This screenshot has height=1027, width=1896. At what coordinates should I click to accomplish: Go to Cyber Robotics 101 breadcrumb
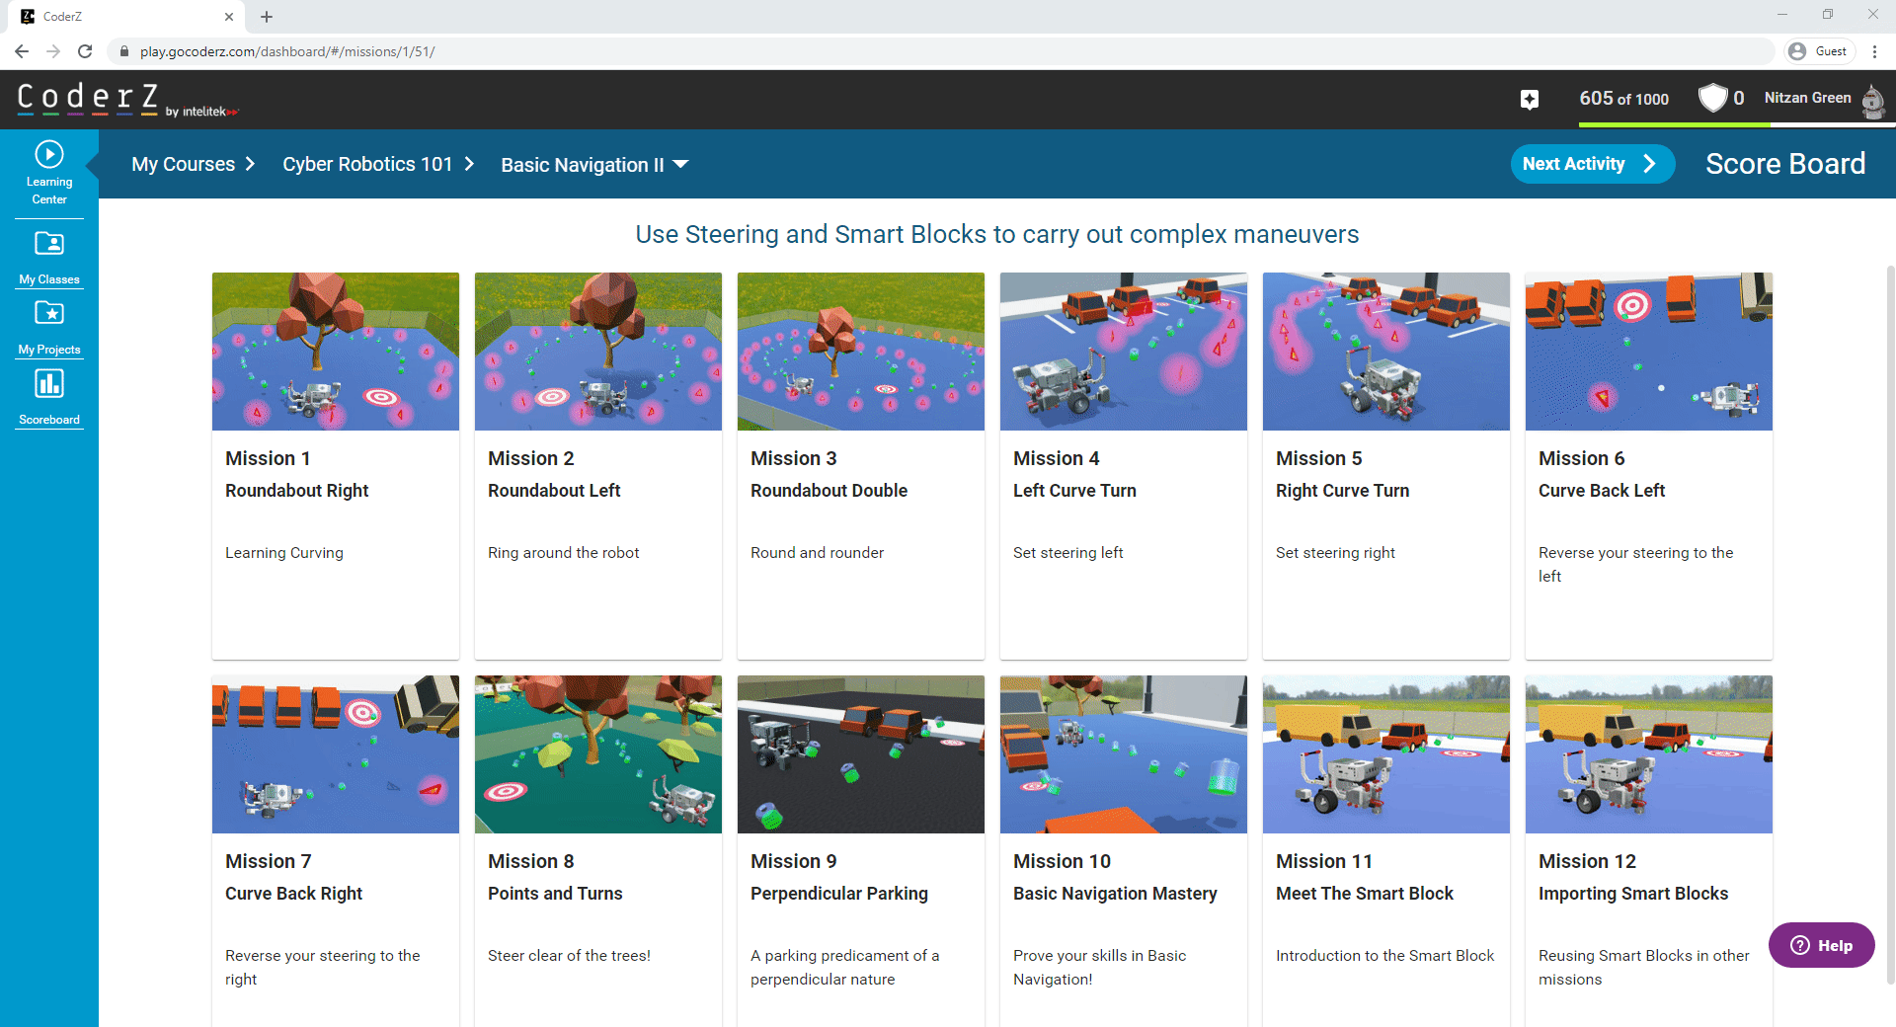pyautogui.click(x=367, y=164)
